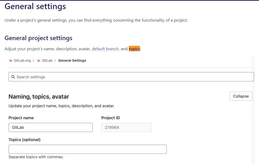259x165 pixels.
Task: Open the GitLab.org breadcrumb
Action: pos(22,61)
